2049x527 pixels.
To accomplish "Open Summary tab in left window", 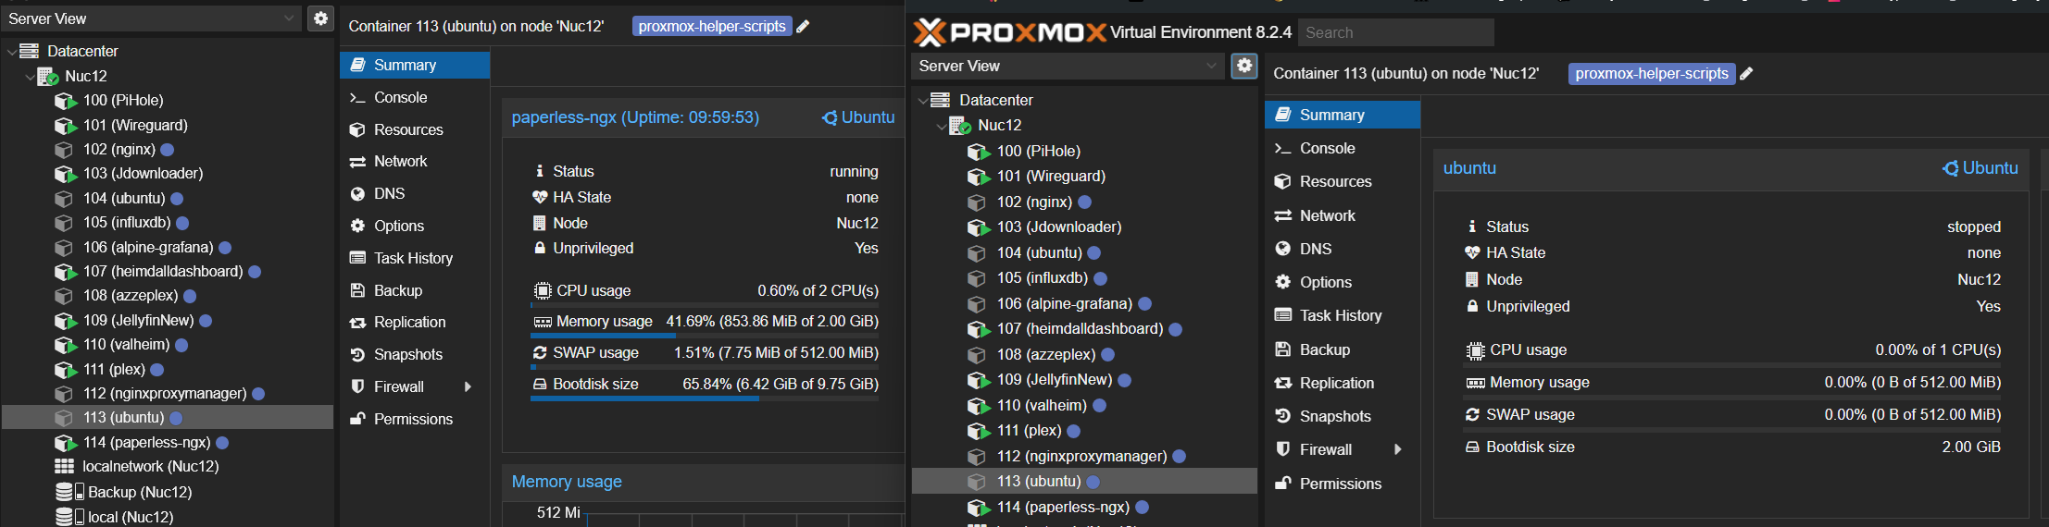I will coord(415,65).
